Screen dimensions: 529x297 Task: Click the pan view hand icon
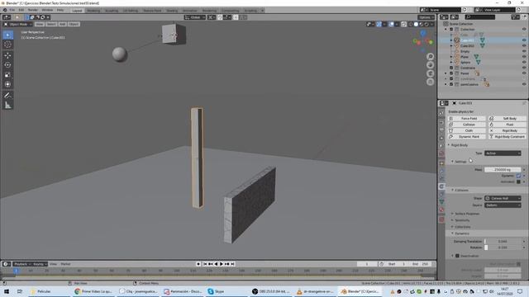[x=430, y=65]
